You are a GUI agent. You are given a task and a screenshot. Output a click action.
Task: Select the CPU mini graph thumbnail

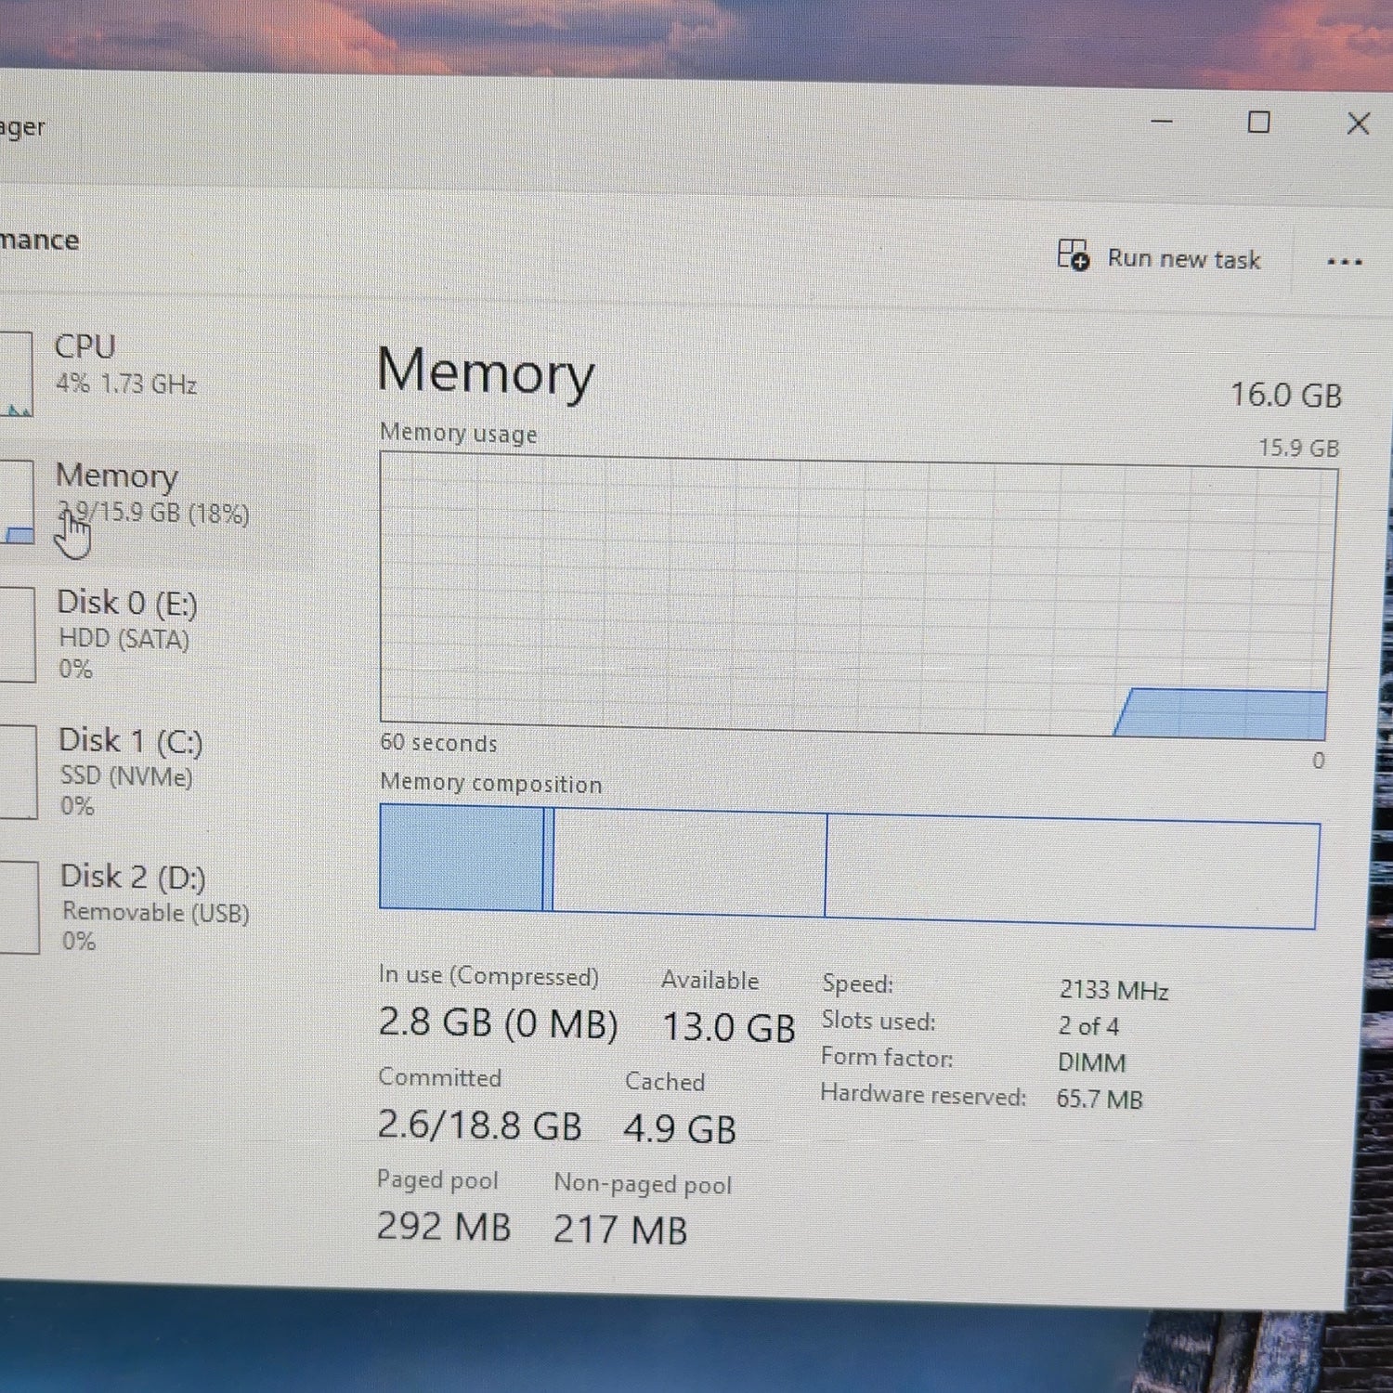17,373
